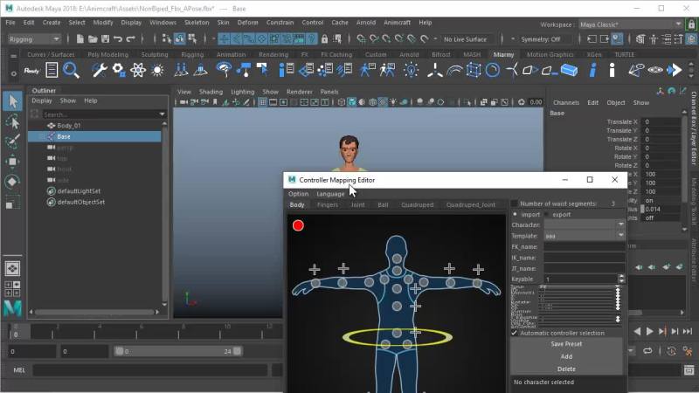699x393 pixels.
Task: Click the wrench shelf icon
Action: tap(99, 71)
